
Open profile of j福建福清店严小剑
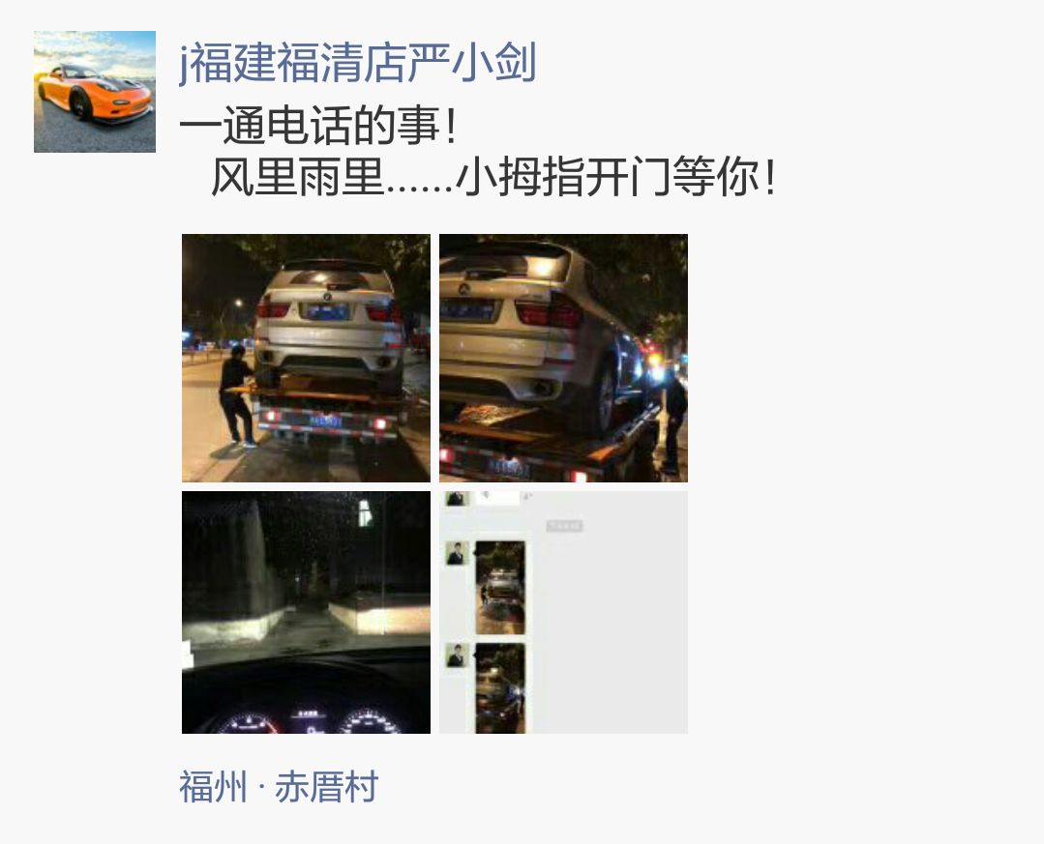(x=358, y=63)
